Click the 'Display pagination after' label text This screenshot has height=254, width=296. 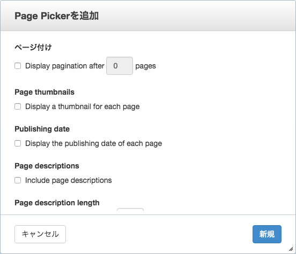[x=65, y=66]
